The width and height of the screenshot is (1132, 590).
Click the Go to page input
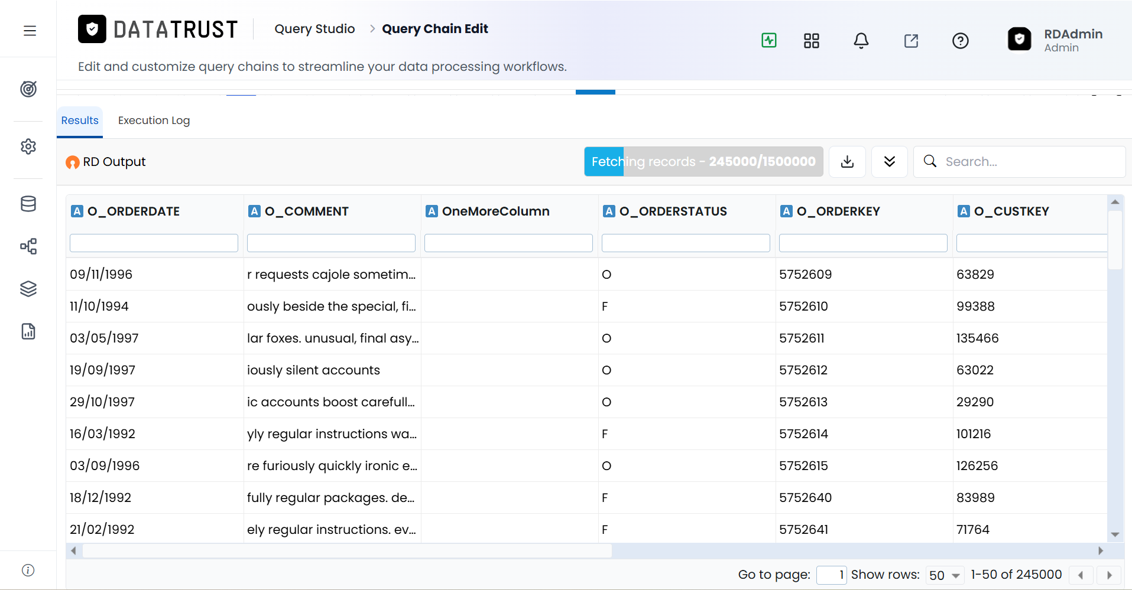coord(831,575)
